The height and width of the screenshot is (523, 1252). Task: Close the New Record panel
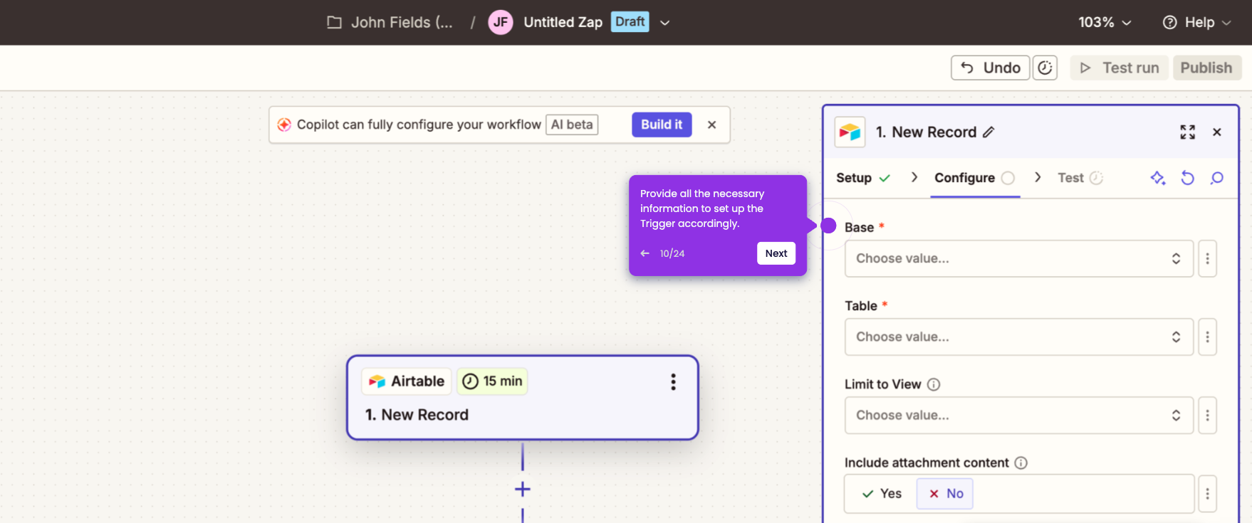coord(1217,132)
